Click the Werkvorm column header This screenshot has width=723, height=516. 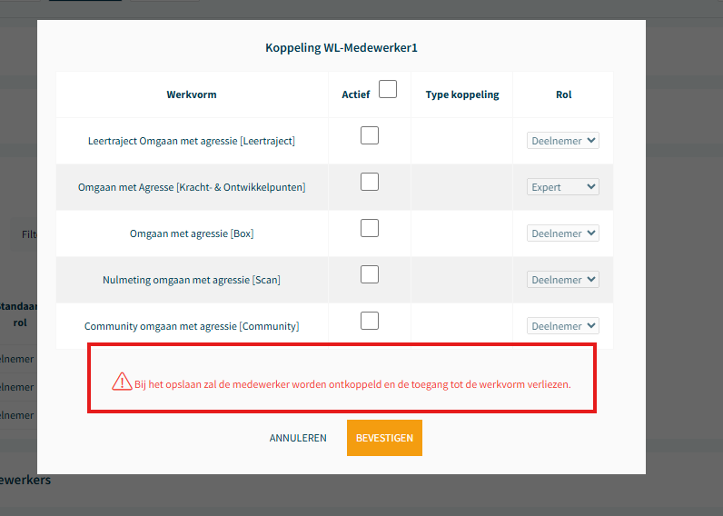click(x=192, y=94)
